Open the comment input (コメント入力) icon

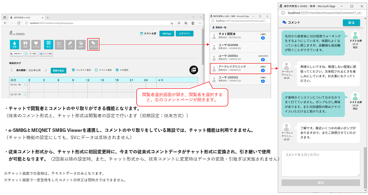tap(94, 44)
